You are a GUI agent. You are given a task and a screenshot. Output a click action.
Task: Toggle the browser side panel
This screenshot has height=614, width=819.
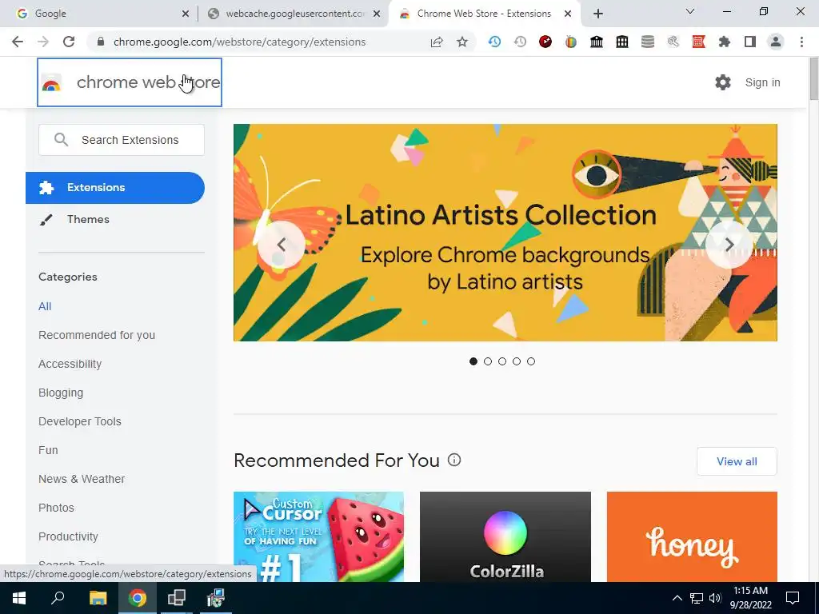tap(750, 42)
